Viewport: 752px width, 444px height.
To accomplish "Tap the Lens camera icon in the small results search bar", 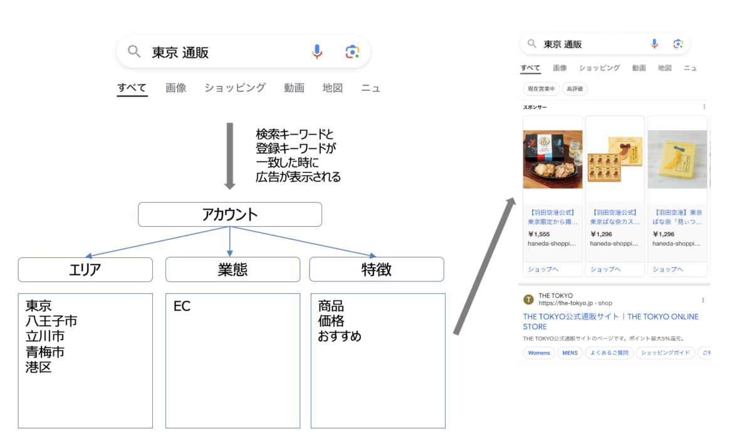I will (677, 44).
